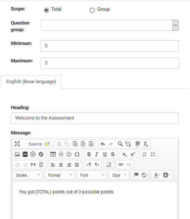Insert a numbered list
This screenshot has height=219, width=190.
[x=145, y=154]
